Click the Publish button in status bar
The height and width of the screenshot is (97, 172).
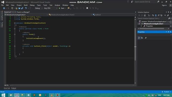[166, 92]
